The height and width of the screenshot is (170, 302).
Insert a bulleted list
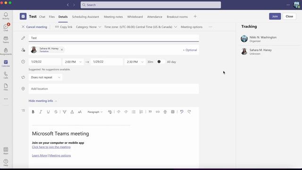click(134, 112)
